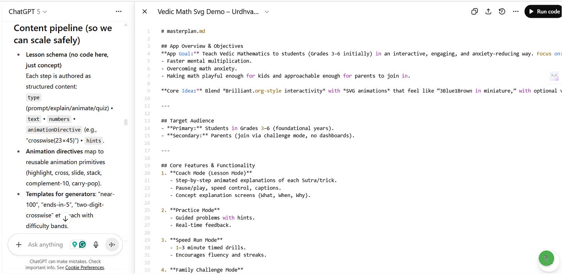Open version history with the clock icon
The image size is (562, 274).
coord(502,12)
